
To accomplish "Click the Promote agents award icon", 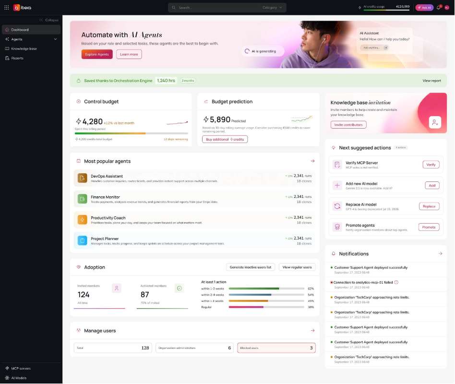I will (x=337, y=227).
